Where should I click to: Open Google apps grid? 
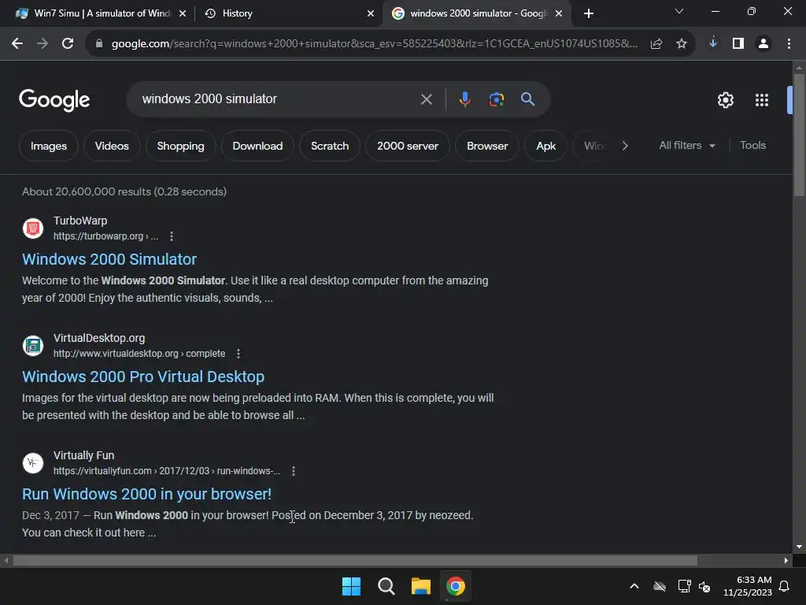click(762, 100)
